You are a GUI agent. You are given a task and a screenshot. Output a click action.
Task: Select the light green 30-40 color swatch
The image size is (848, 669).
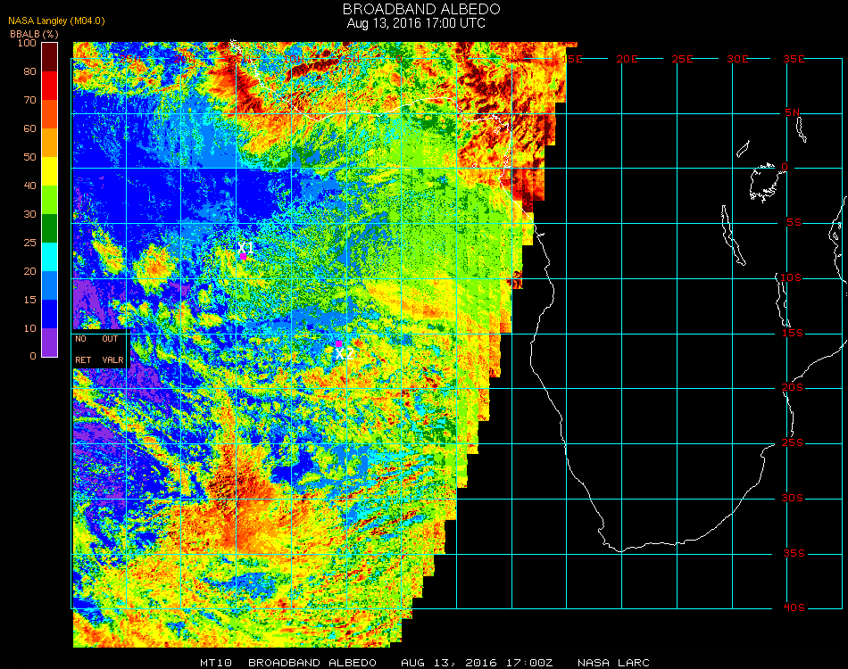[x=49, y=200]
